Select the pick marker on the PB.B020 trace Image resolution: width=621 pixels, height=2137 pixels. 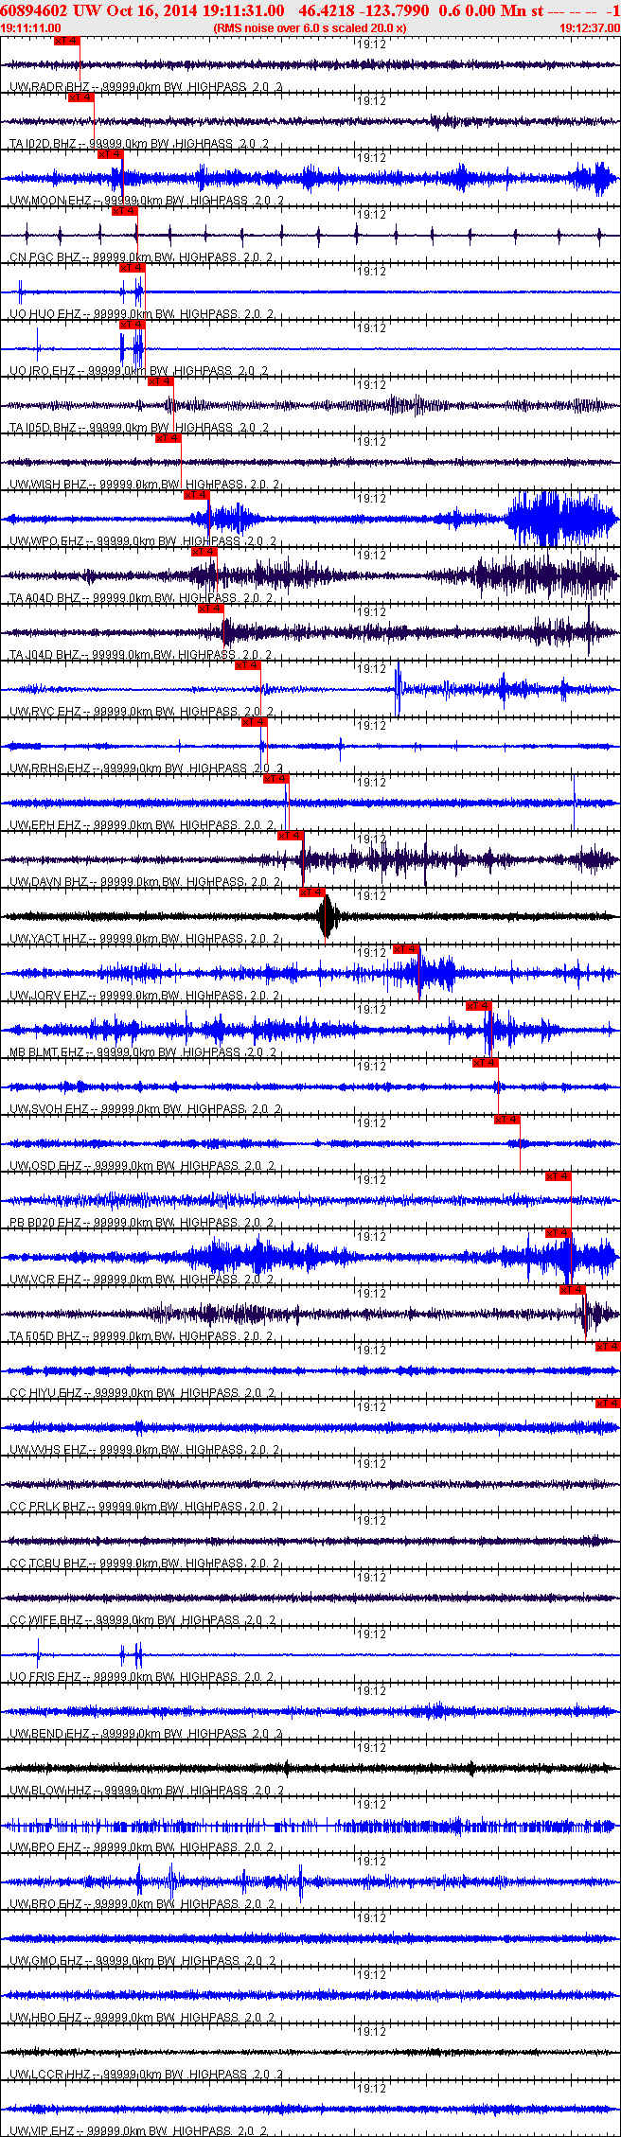(559, 1176)
